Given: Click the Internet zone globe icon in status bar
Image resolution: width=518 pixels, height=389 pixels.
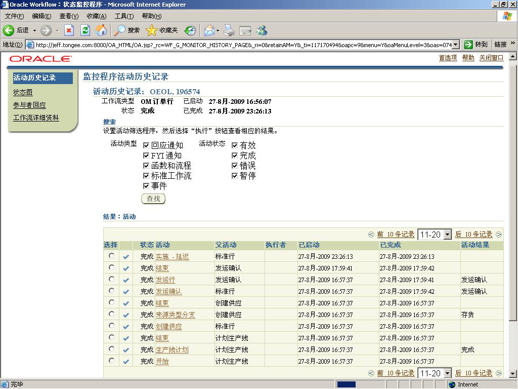Looking at the screenshot, I should [452, 384].
